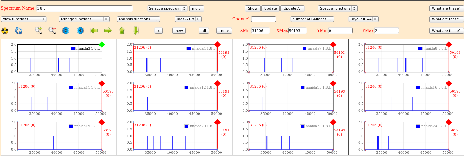Click into the Channel input field
This screenshot has width=464, height=156.
tap(263, 19)
